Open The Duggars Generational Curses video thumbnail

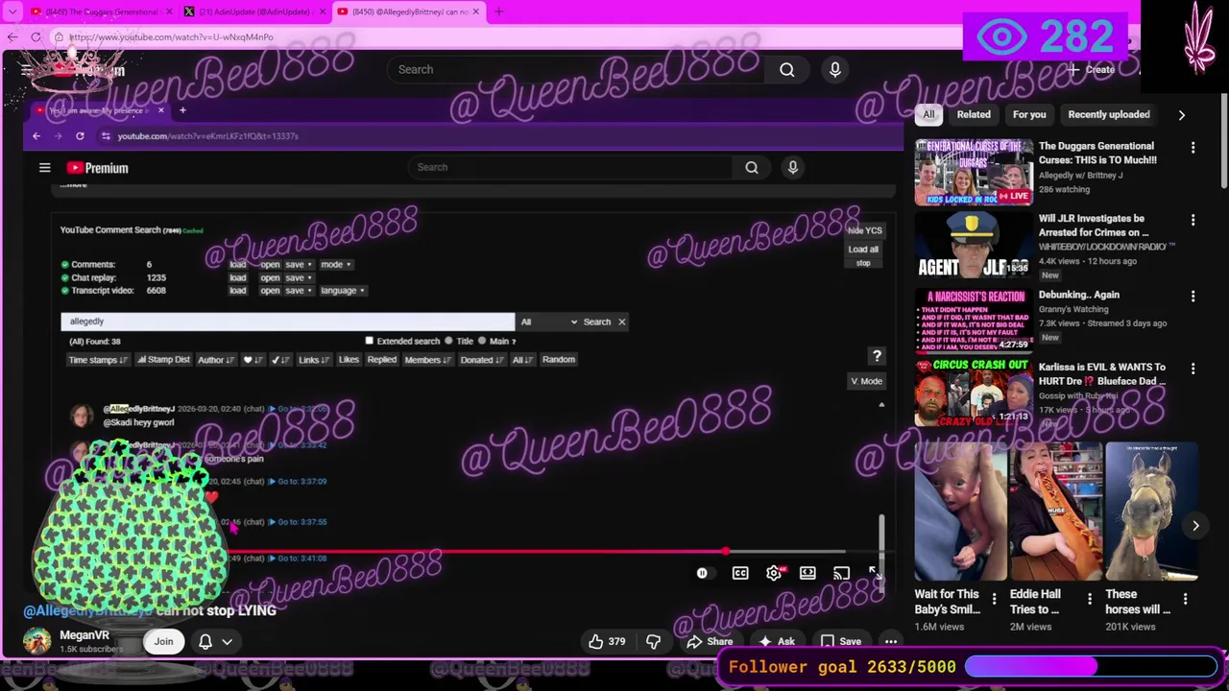coord(974,173)
